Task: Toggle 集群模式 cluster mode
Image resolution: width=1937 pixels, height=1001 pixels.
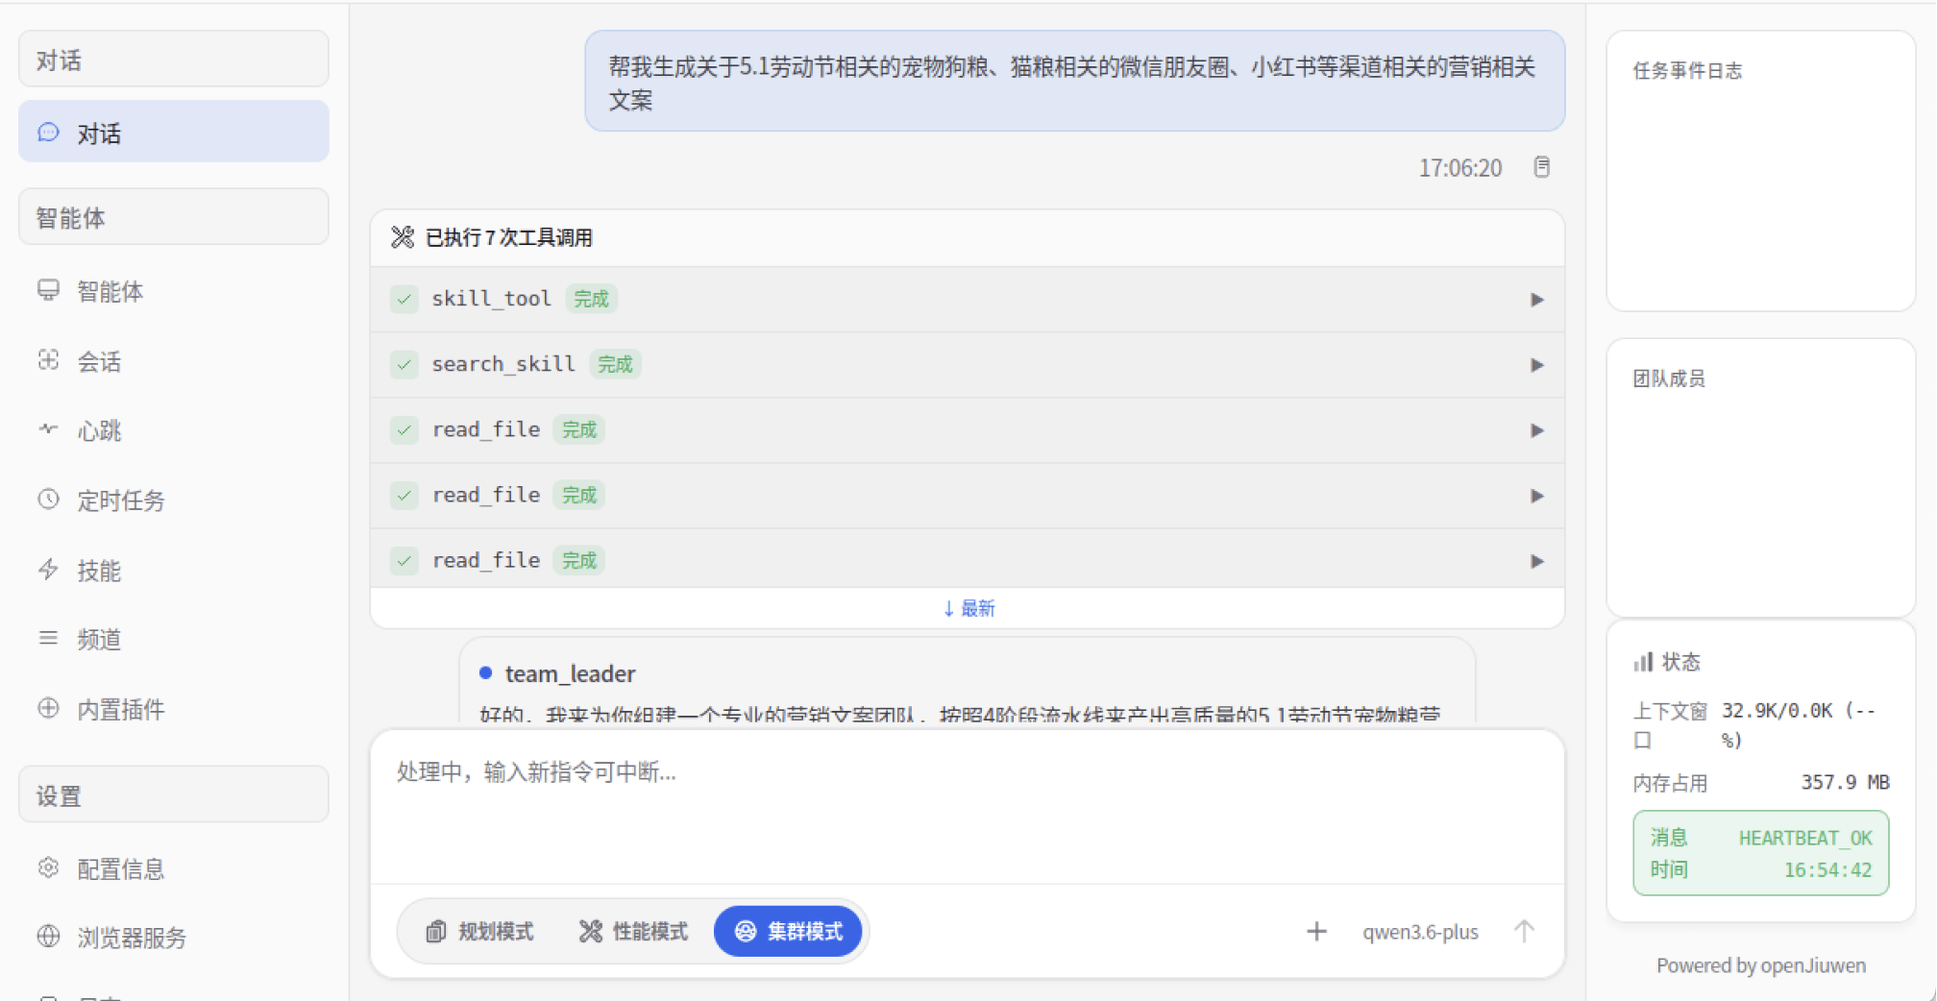Action: coord(789,931)
